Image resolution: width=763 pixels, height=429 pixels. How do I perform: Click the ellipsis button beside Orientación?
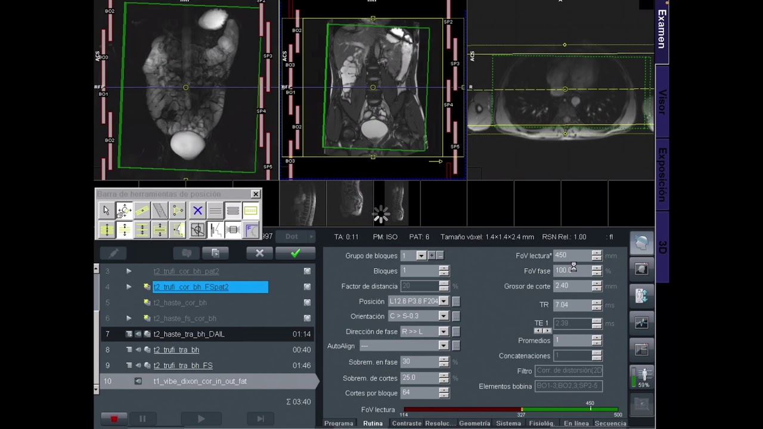456,316
